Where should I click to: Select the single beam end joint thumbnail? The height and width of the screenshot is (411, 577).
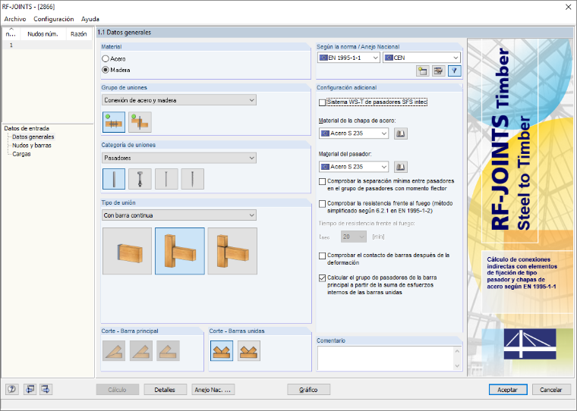[127, 251]
